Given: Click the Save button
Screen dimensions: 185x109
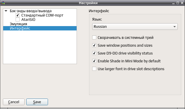Looking at the screenshot, I should (37, 102).
